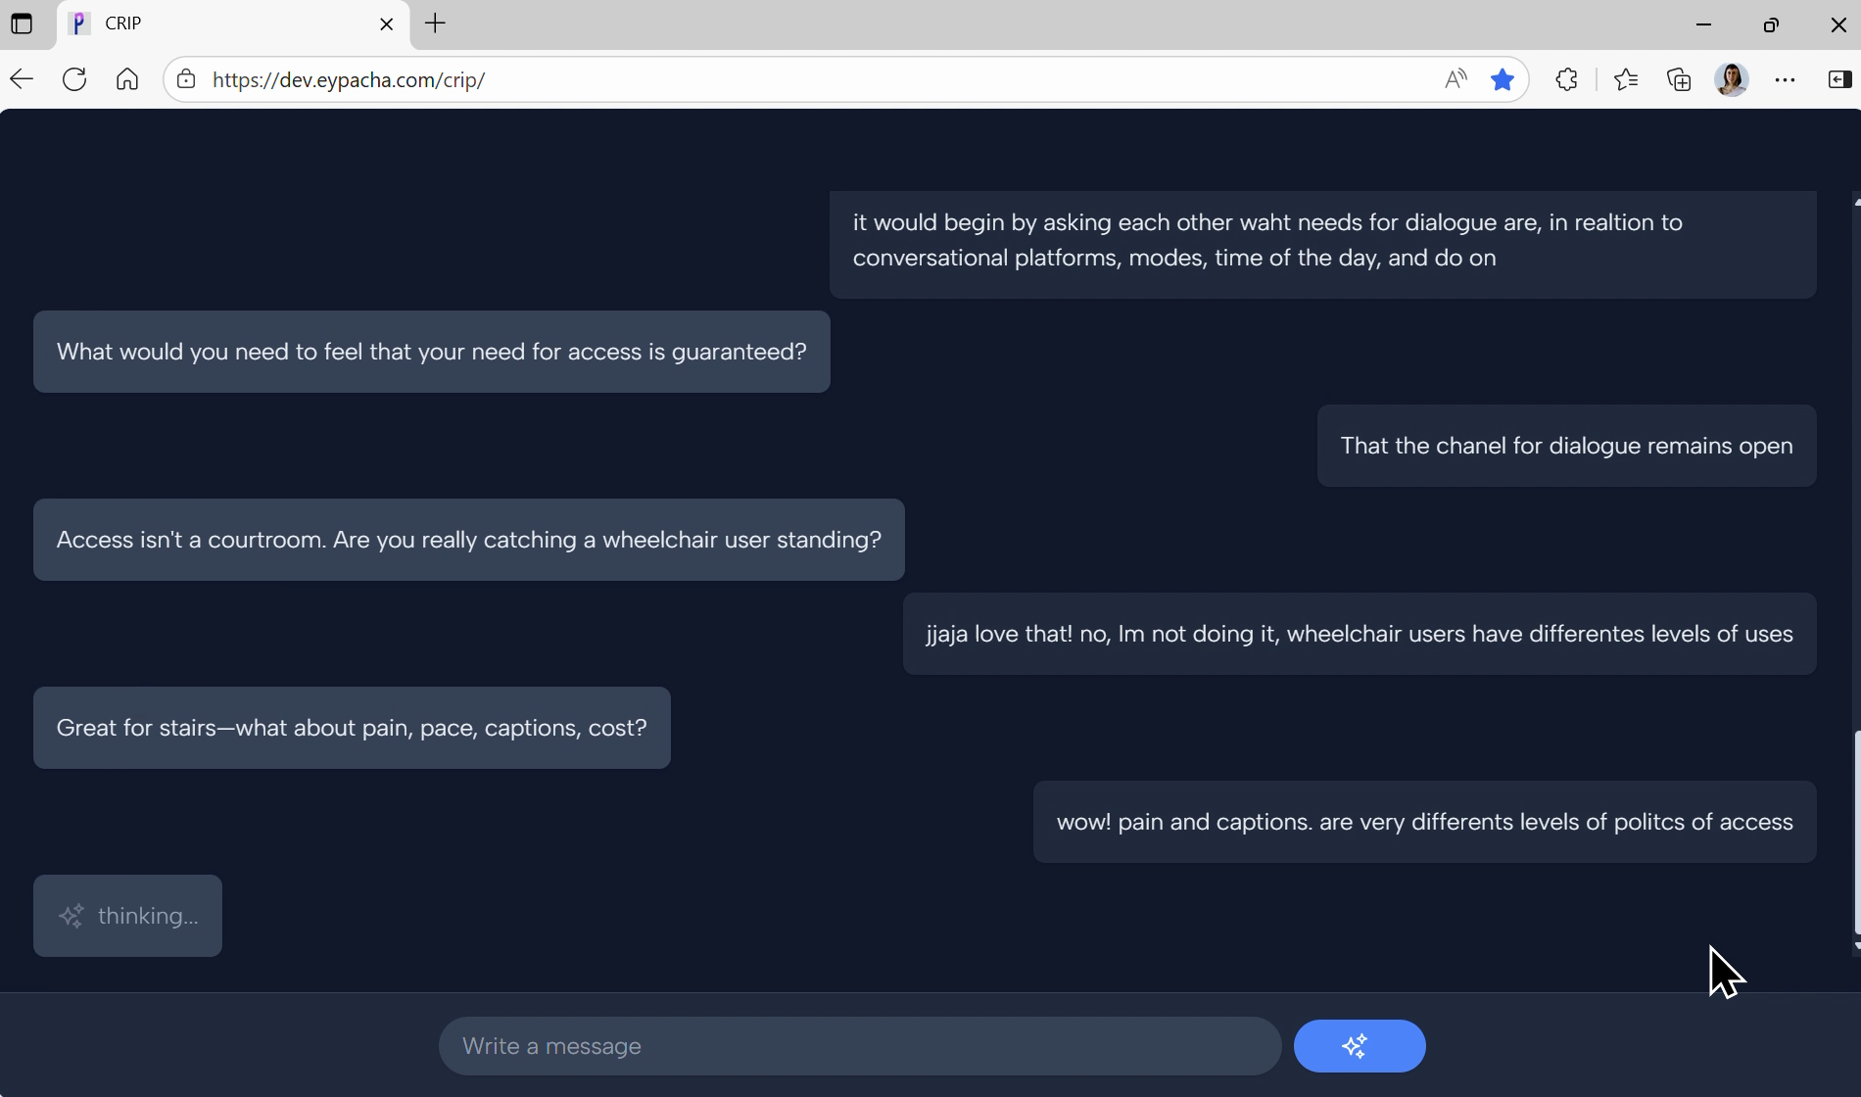View site permissions via the lock icon
This screenshot has width=1861, height=1097.
pyautogui.click(x=186, y=79)
